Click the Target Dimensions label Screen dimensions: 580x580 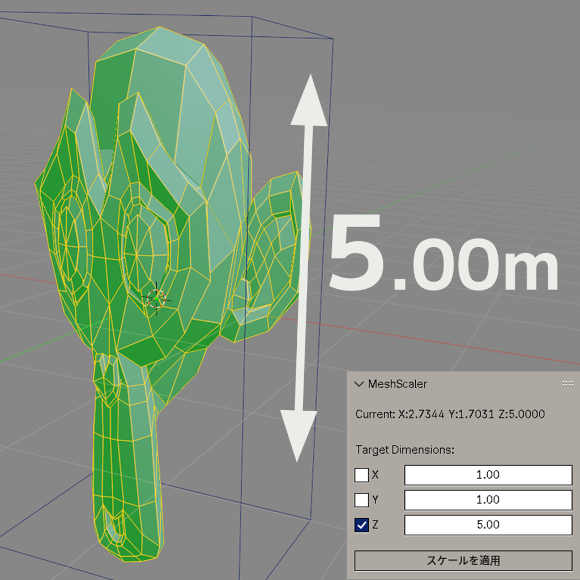tap(405, 450)
